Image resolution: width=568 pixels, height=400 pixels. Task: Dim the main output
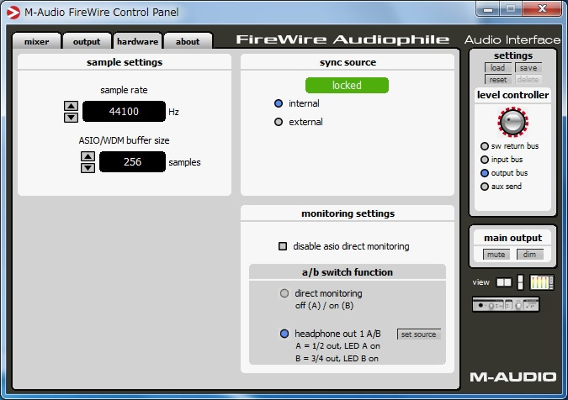click(x=529, y=255)
